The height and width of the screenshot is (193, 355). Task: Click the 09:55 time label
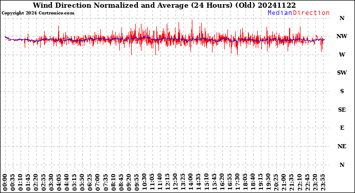click(x=137, y=183)
